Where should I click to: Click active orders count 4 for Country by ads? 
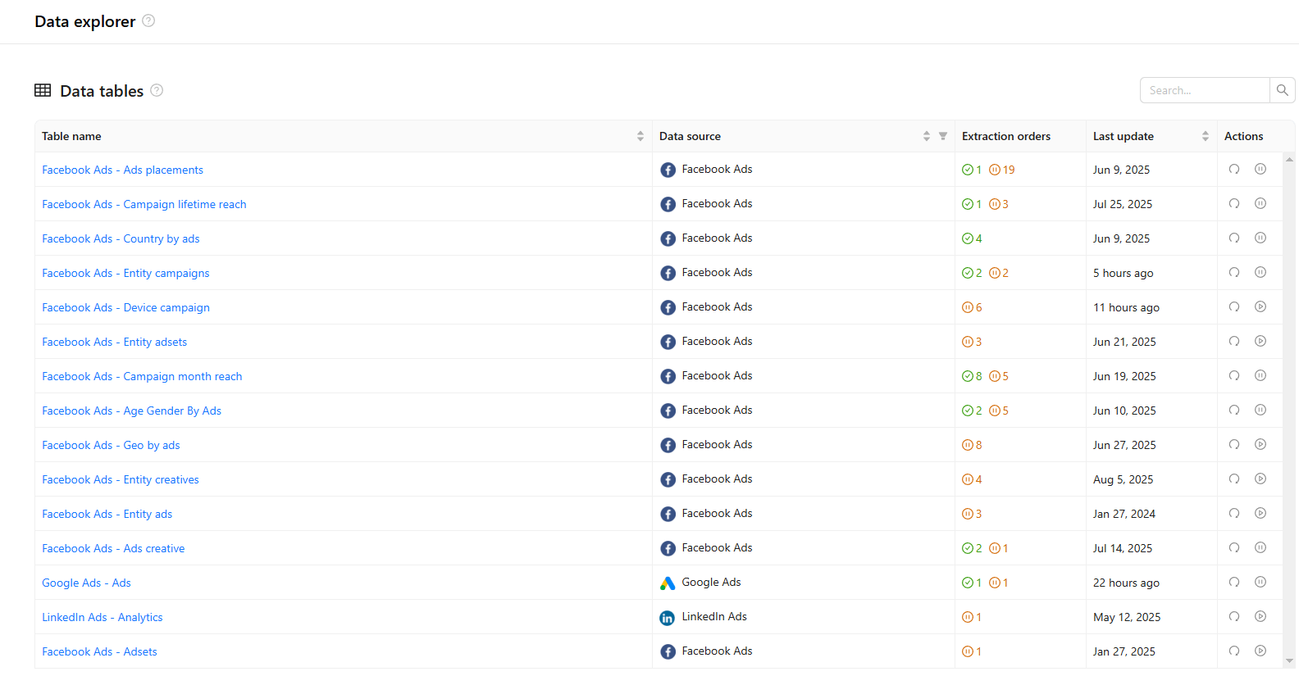972,238
